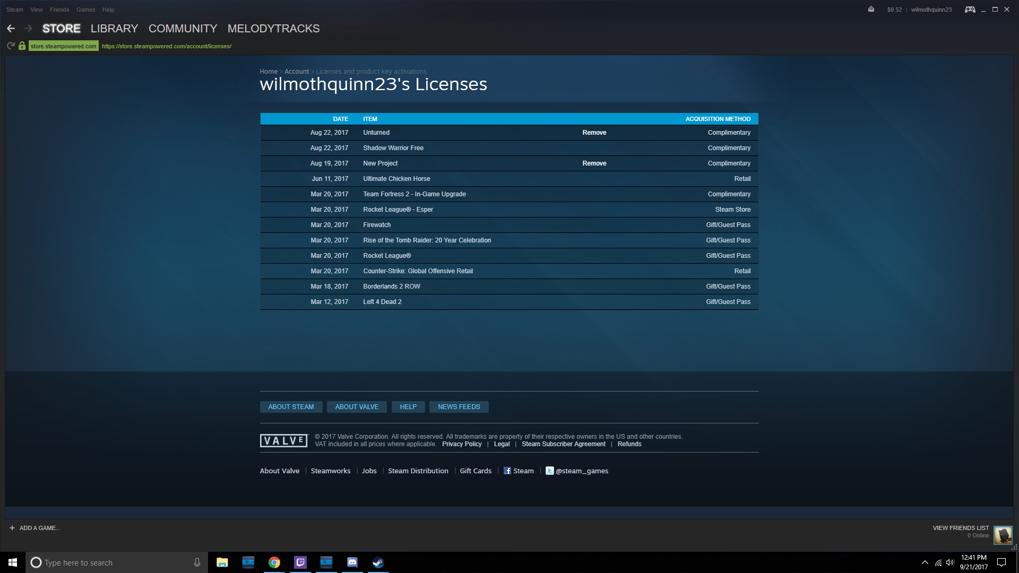
Task: Open the Steamworks footer link
Action: [331, 471]
